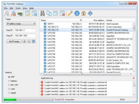Image resolution: width=139 pixels, height=104 pixels.
Task: Click the log entry for 192.168.1.66
Action: coord(75,88)
